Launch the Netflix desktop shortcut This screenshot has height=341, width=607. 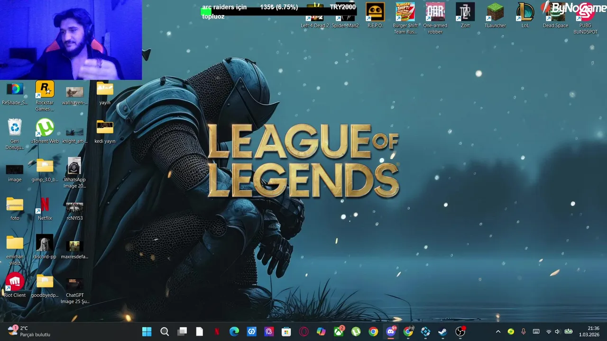pyautogui.click(x=45, y=209)
